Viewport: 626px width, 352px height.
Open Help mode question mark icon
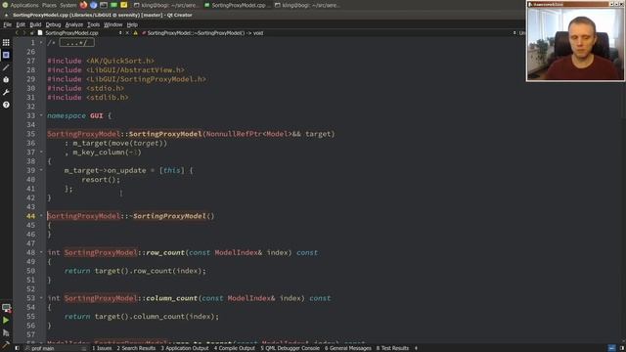click(6, 105)
